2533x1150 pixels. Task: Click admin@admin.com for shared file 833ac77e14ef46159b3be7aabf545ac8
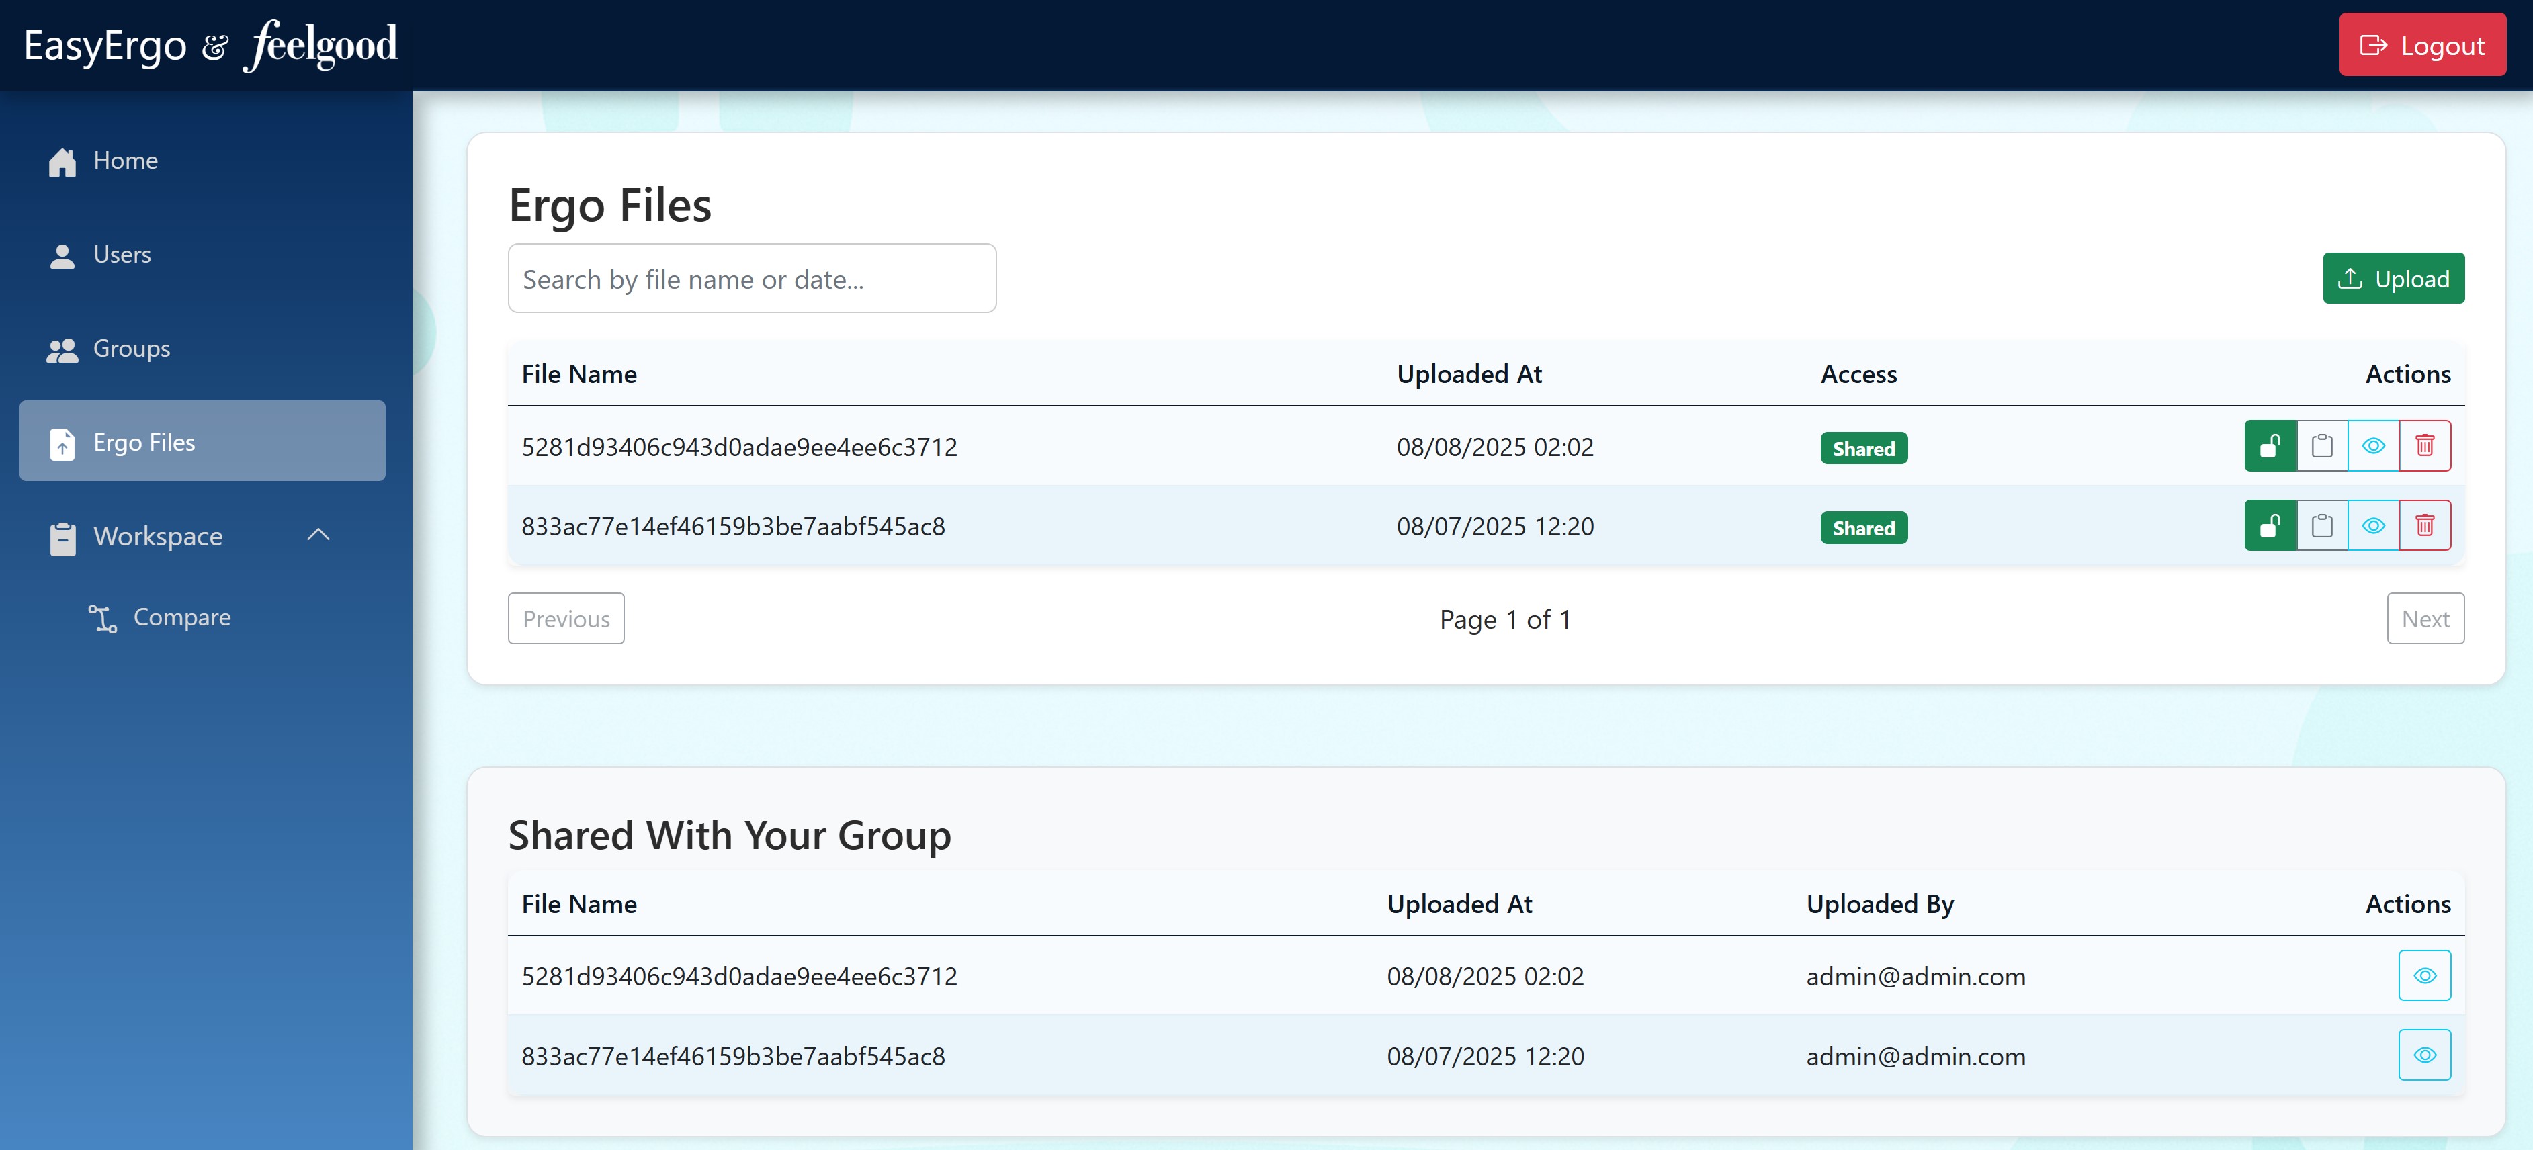(1916, 1057)
